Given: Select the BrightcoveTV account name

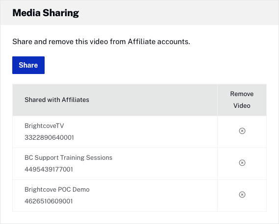Looking at the screenshot, I should point(44,126).
